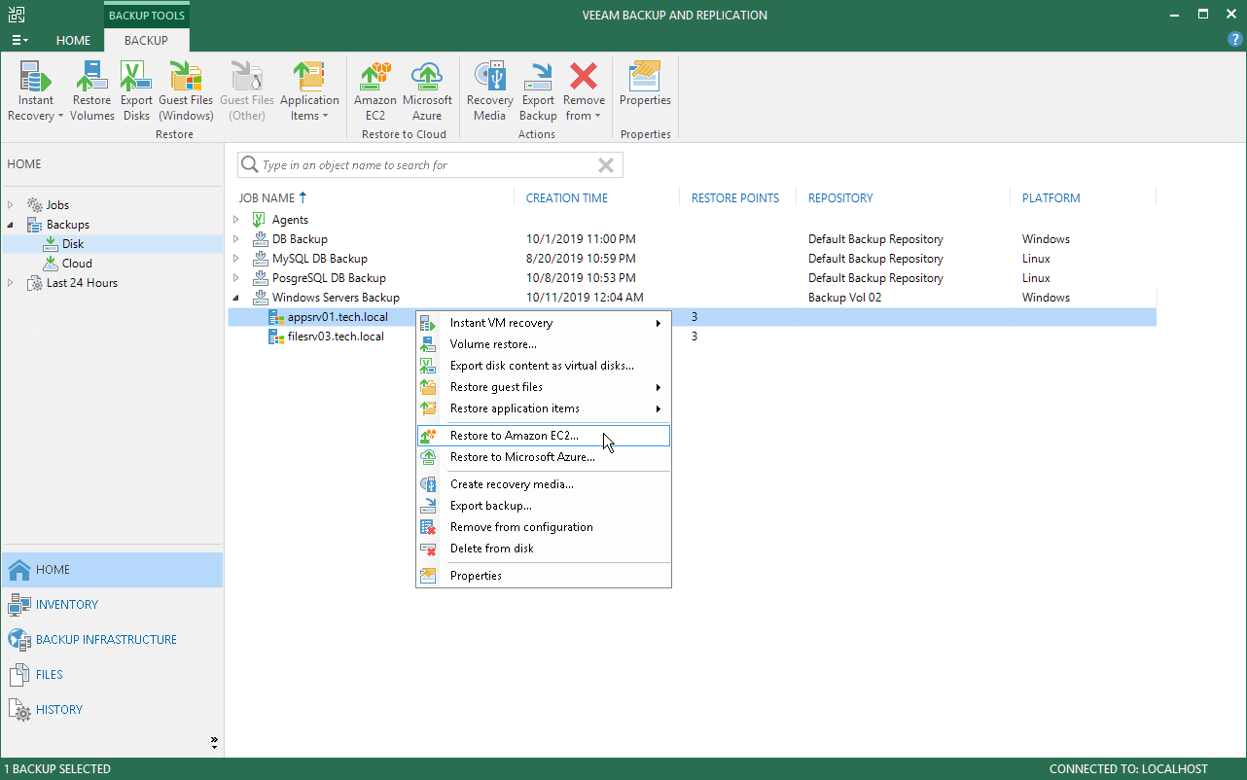
Task: Open the Inventory view icon
Action: 19,605
